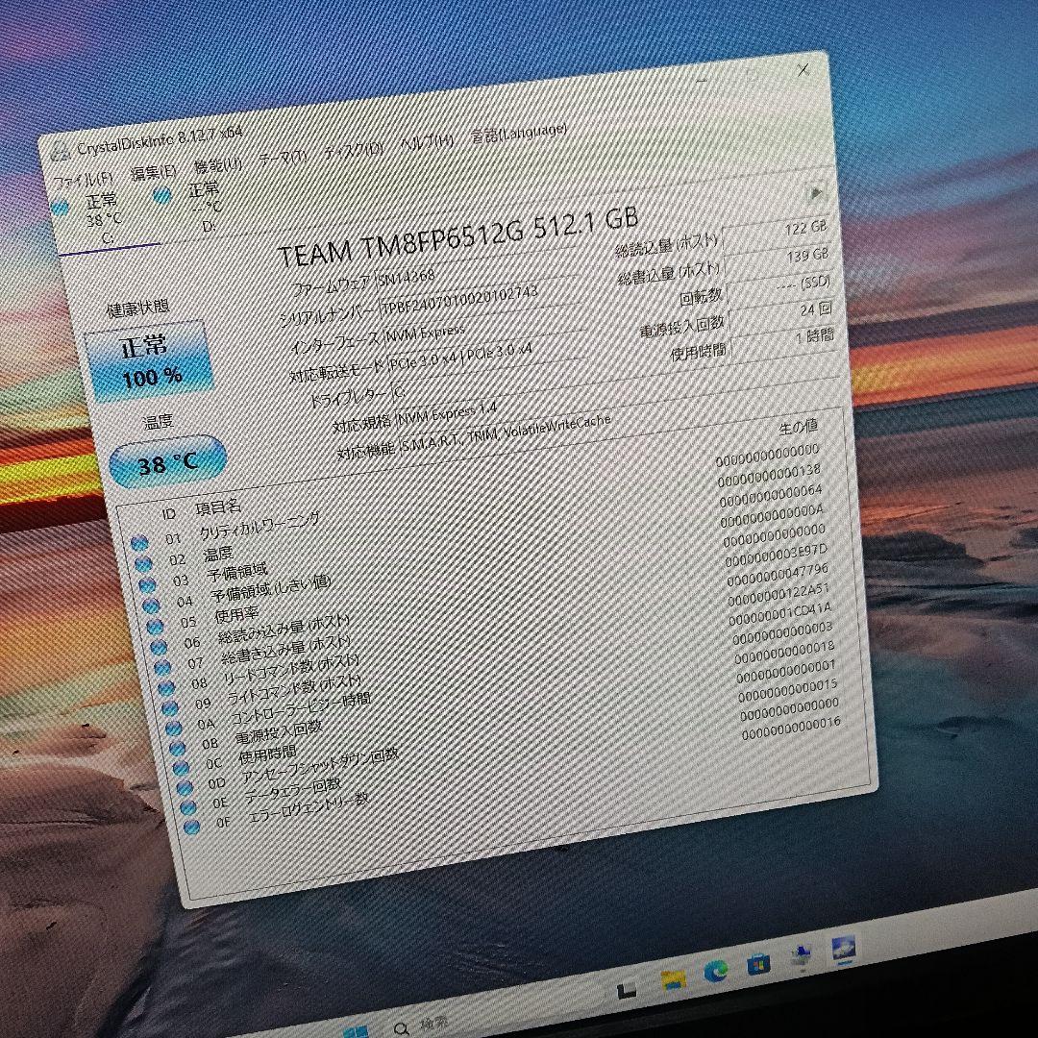Click the blue status orb for drive C:
Screen dimensions: 1038x1038
[61, 208]
